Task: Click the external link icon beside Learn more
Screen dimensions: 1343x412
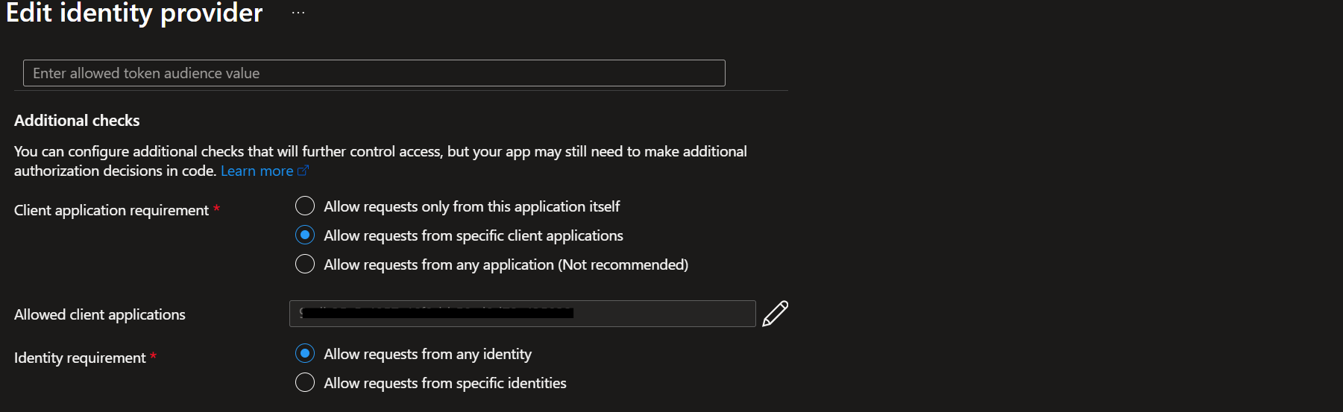Action: [x=303, y=171]
